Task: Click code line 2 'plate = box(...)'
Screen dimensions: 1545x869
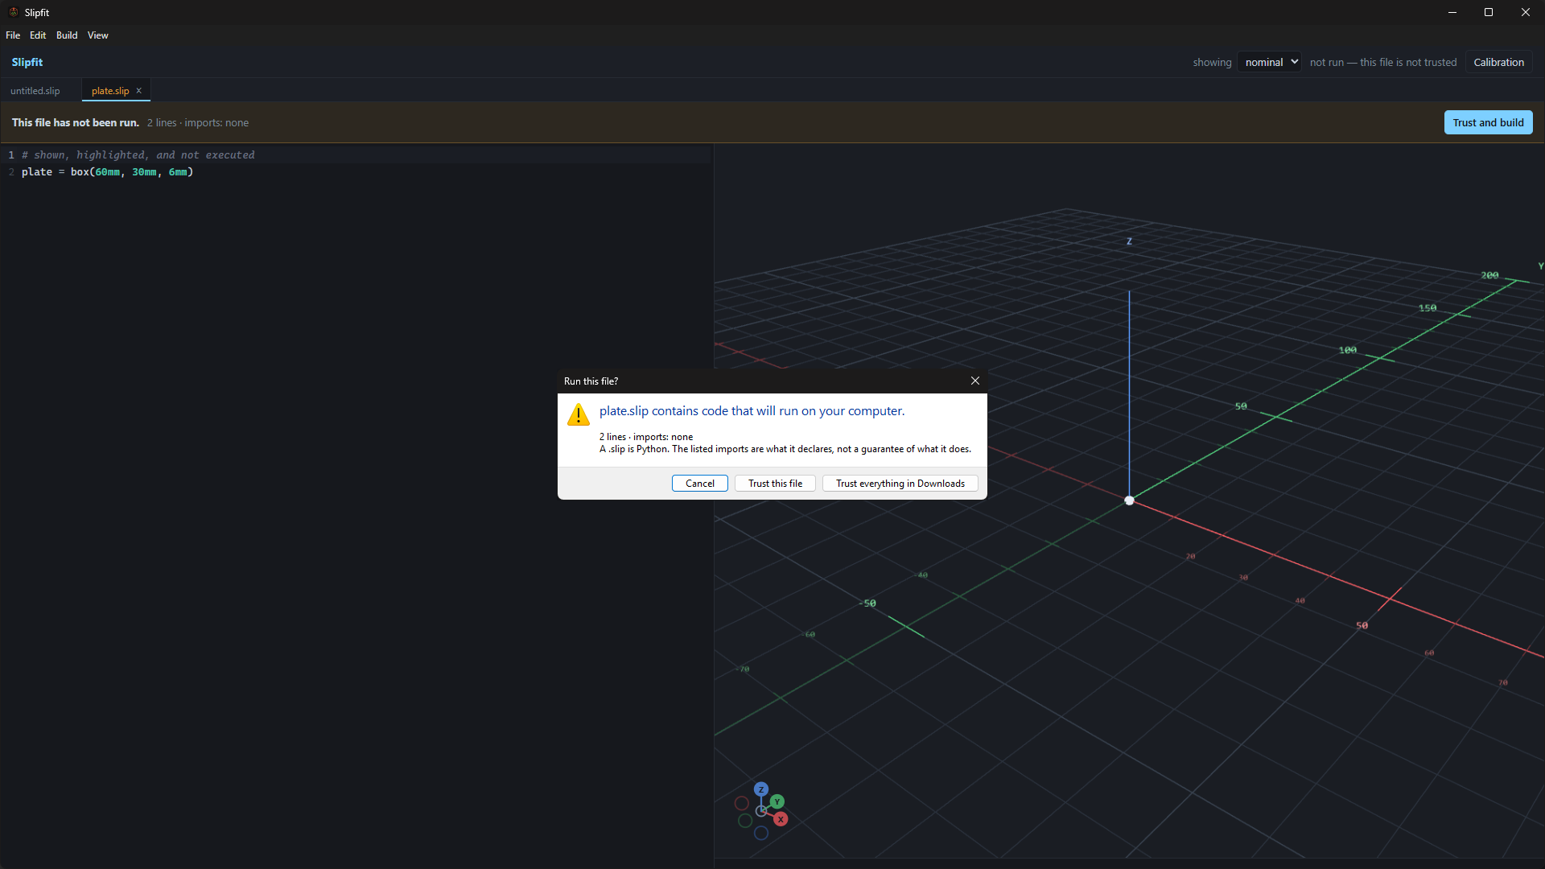Action: 108,172
